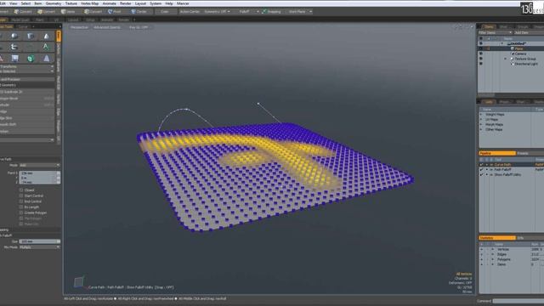
Task: Select the Cone primitive tool in top row
Action: [46, 36]
